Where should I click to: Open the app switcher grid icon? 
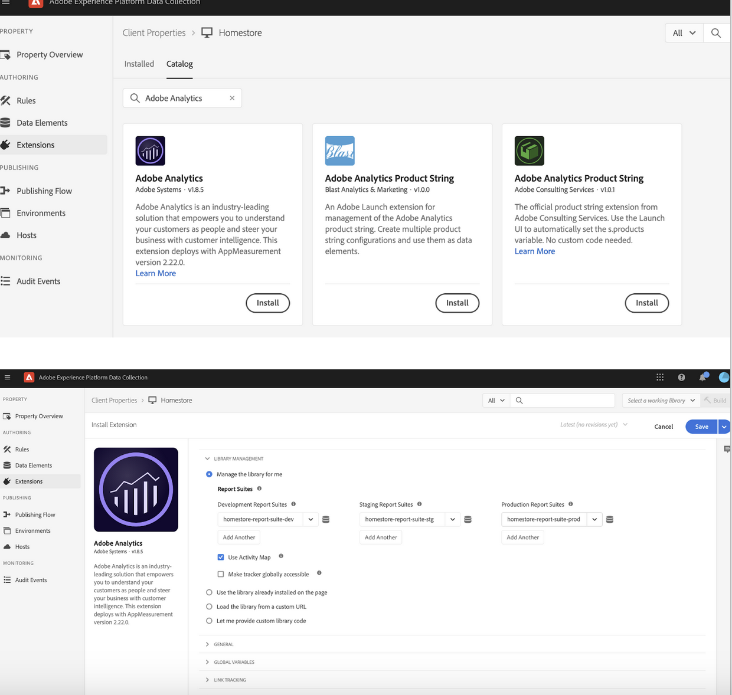[x=660, y=378]
